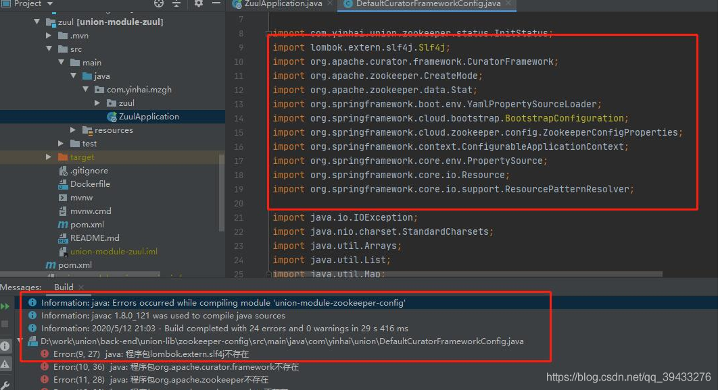Screen dimensions: 718x390
Task: Toggle the warnings filter icon
Action: (x=5, y=364)
